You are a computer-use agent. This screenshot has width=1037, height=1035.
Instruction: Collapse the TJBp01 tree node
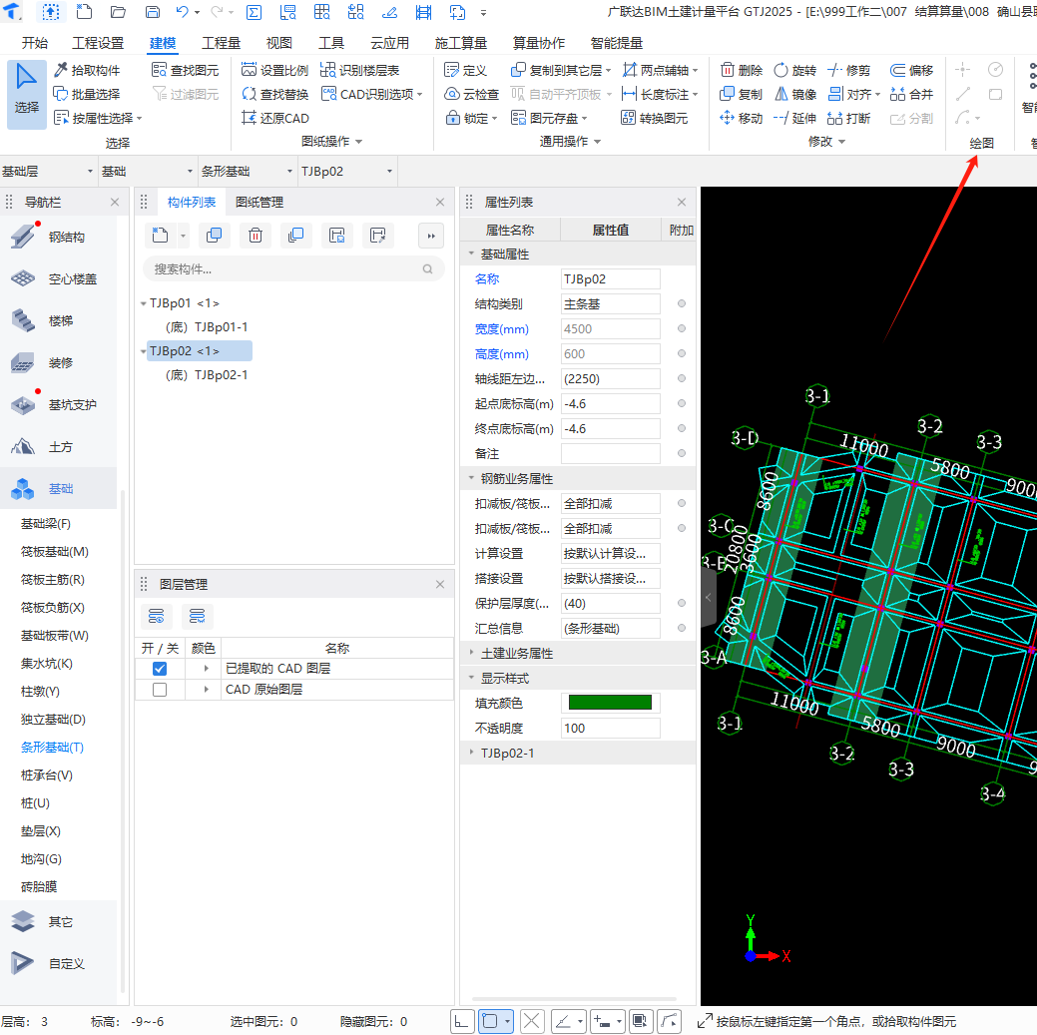[144, 303]
